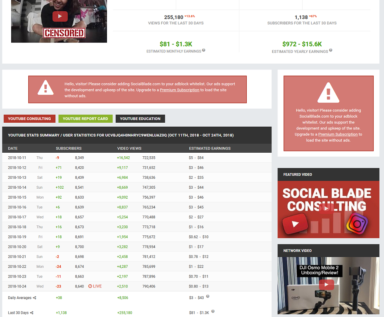
Task: Open help icon next to $3 - $43 earnings
Action: coord(208,296)
